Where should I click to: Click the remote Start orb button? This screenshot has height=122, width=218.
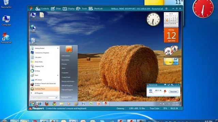(32, 104)
